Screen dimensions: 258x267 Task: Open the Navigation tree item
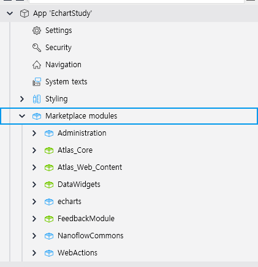pos(63,65)
